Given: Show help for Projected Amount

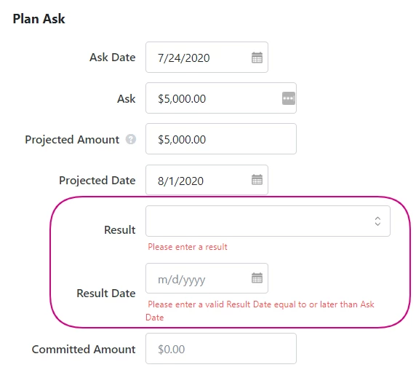Looking at the screenshot, I should click(131, 139).
